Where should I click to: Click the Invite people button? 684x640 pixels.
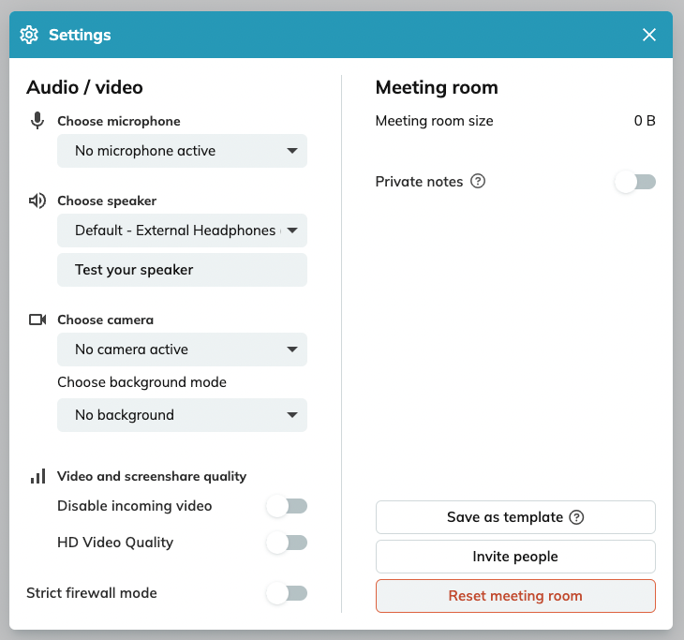point(515,557)
